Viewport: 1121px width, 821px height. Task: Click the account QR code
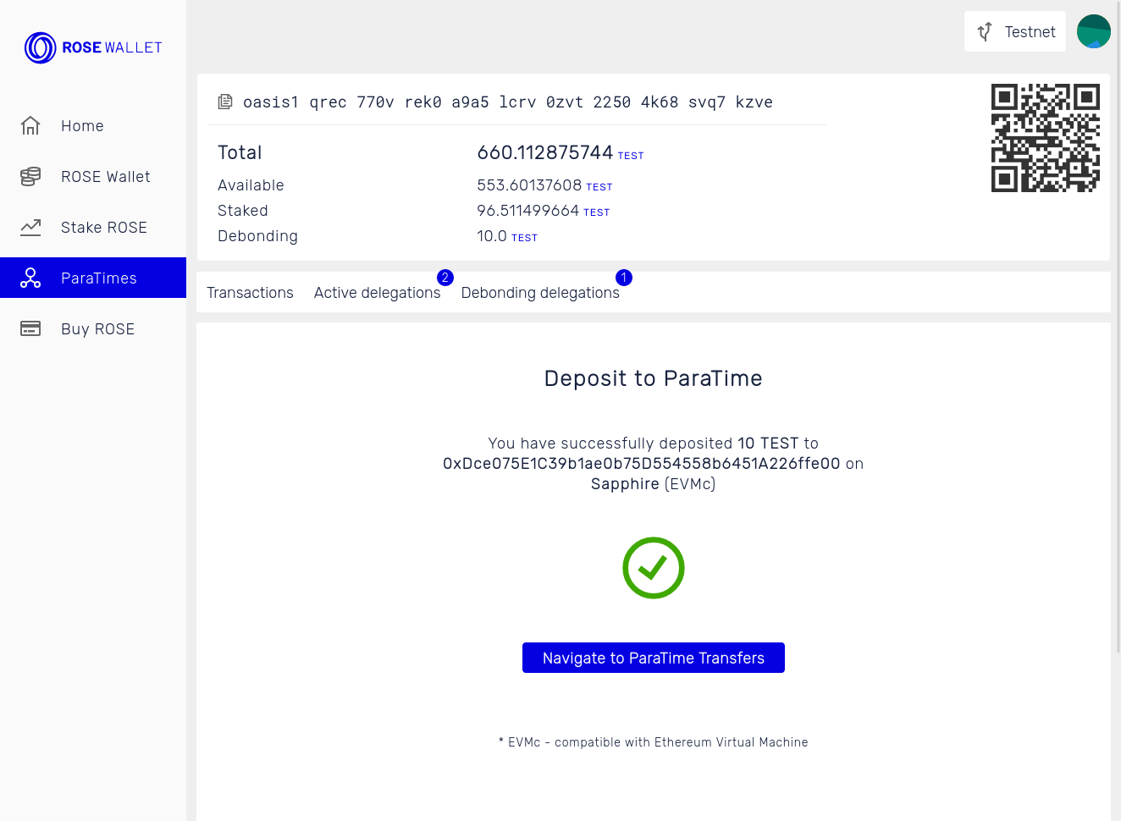coord(1046,137)
